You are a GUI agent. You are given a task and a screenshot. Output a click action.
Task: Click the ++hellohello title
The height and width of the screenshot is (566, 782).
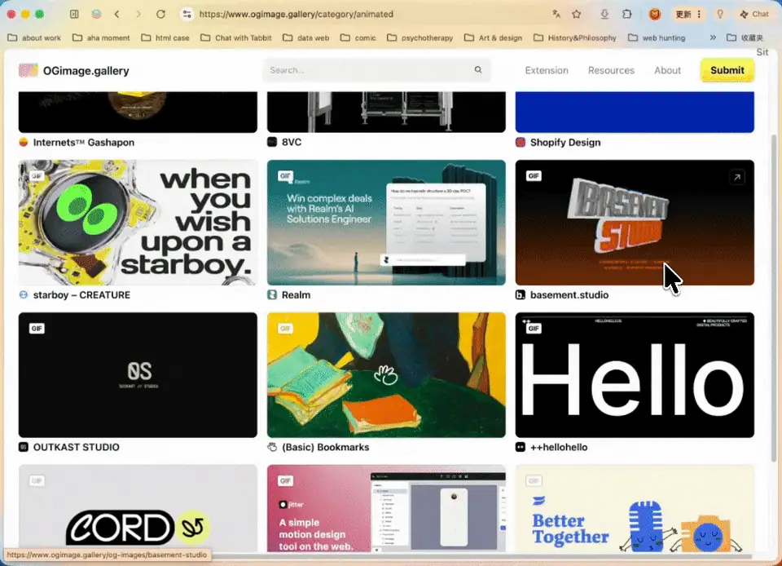(x=559, y=447)
